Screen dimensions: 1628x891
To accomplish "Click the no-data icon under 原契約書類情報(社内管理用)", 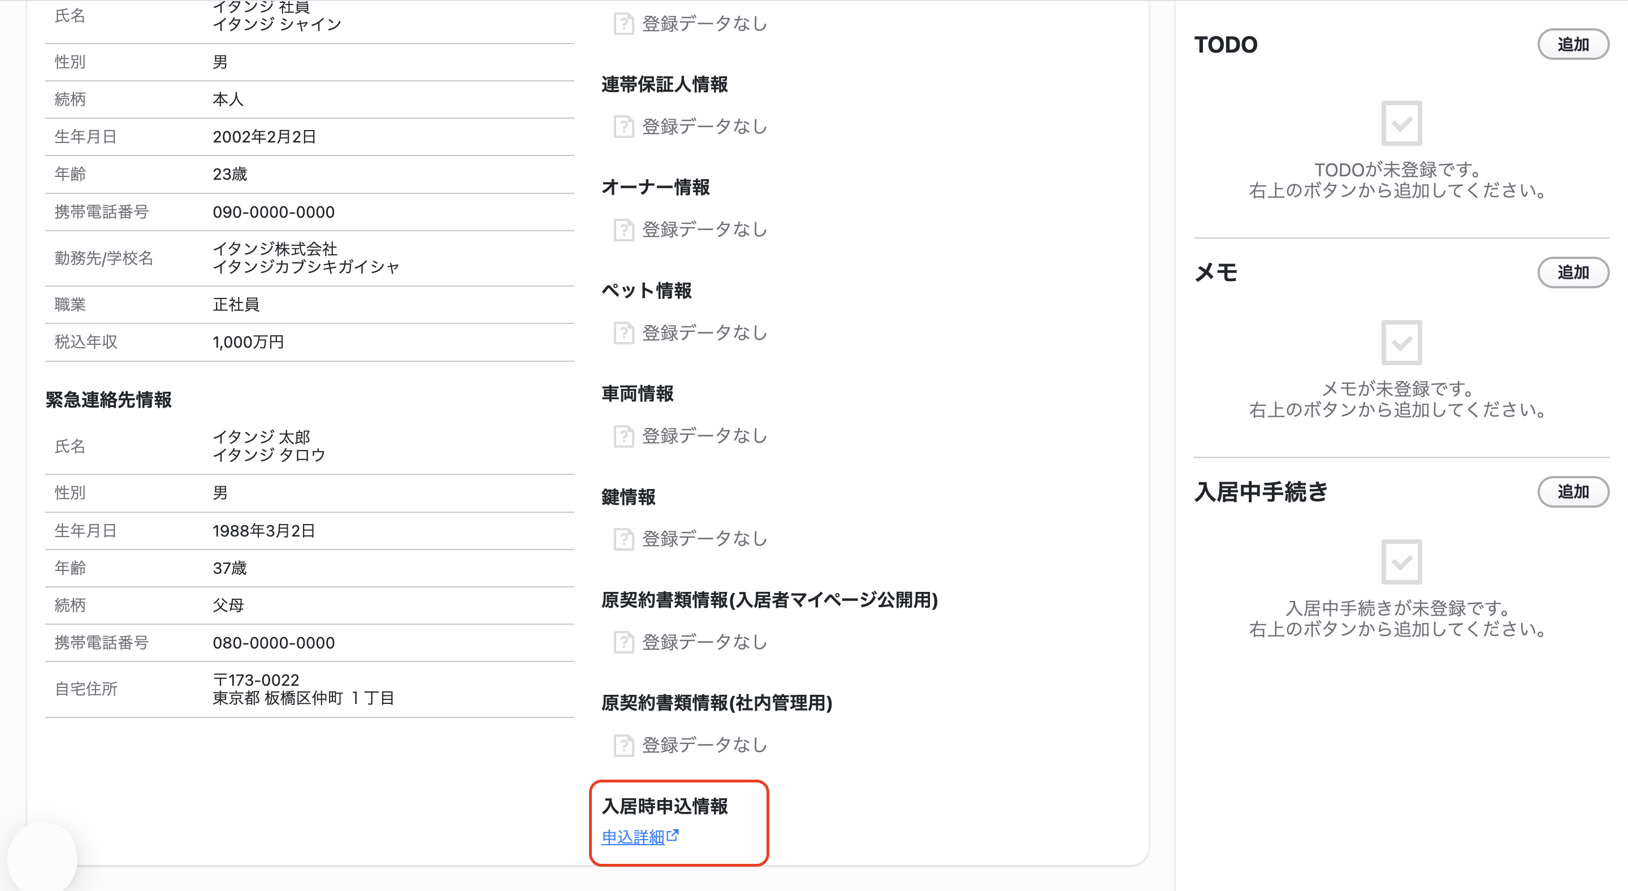I will click(x=623, y=746).
